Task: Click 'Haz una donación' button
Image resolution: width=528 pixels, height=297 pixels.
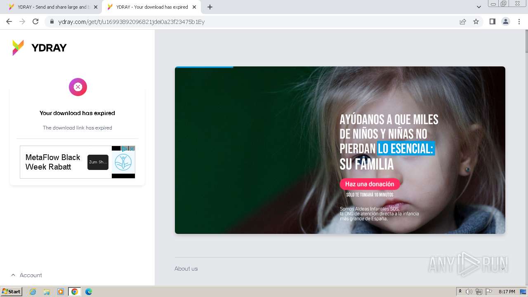Action: point(370,184)
